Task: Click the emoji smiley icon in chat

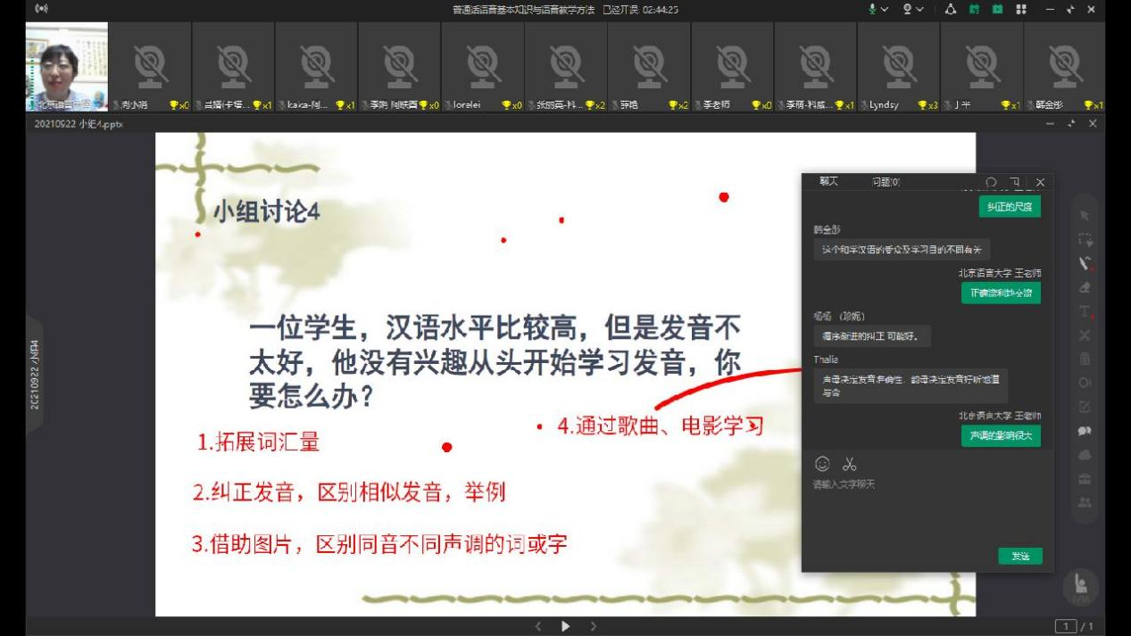Action: (x=822, y=464)
